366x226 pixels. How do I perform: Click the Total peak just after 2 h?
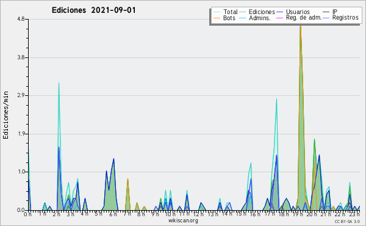pos(59,83)
